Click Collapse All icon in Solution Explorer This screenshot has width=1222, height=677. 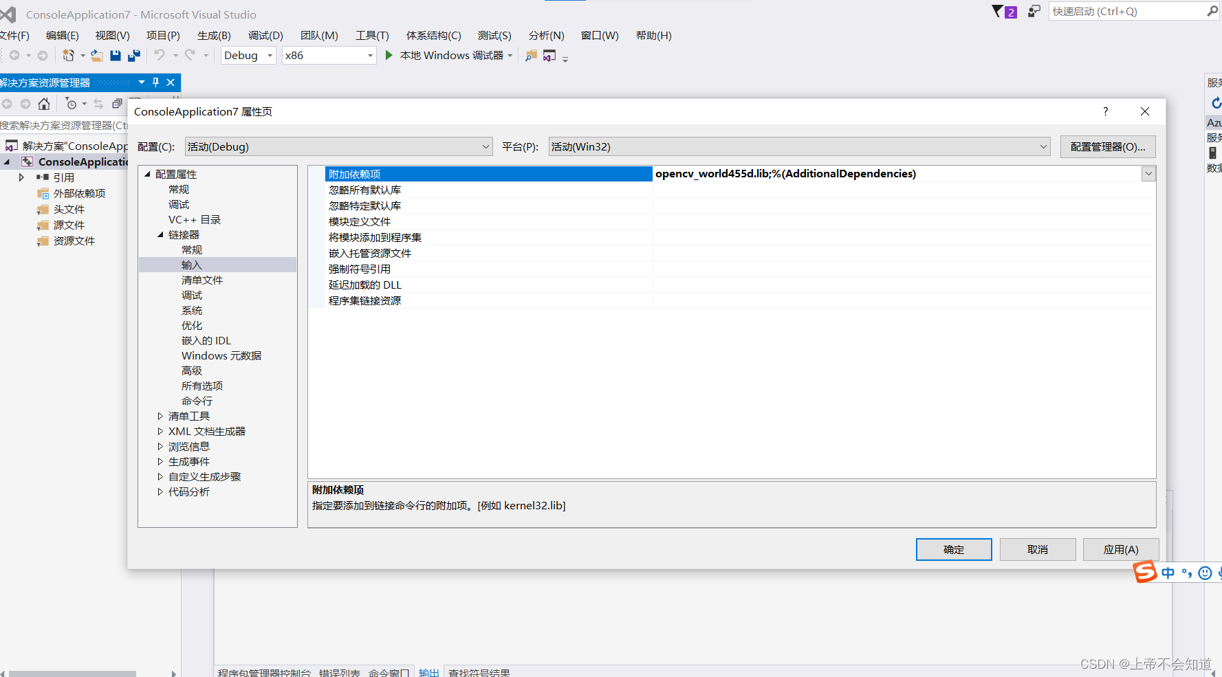pyautogui.click(x=118, y=104)
